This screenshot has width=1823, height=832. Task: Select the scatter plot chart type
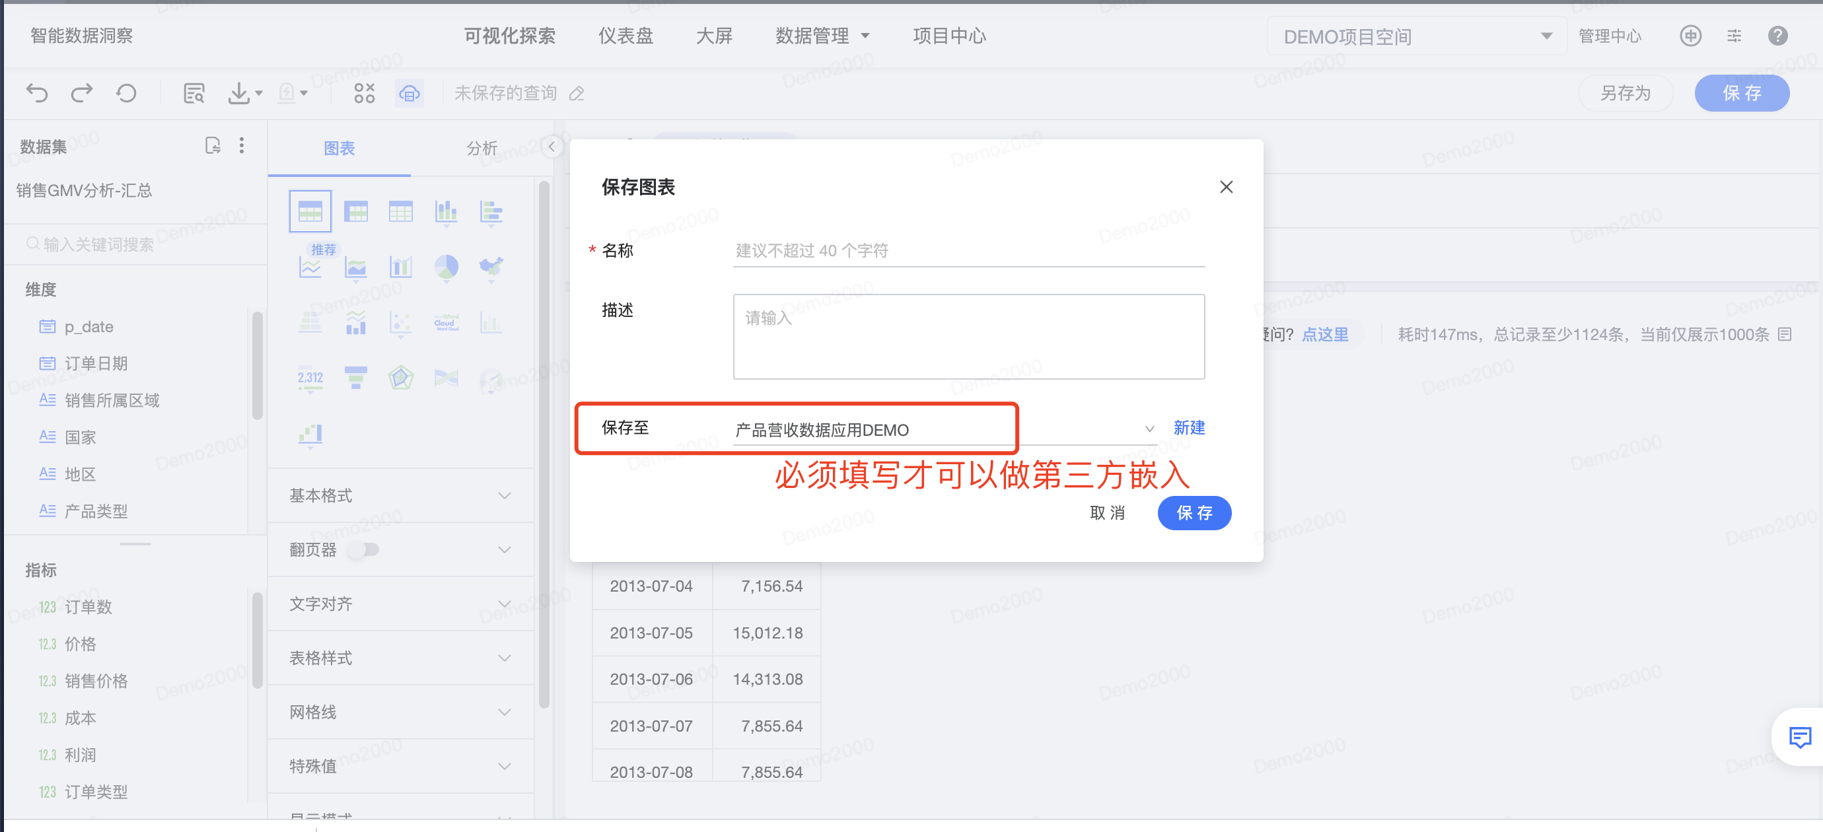coord(400,323)
